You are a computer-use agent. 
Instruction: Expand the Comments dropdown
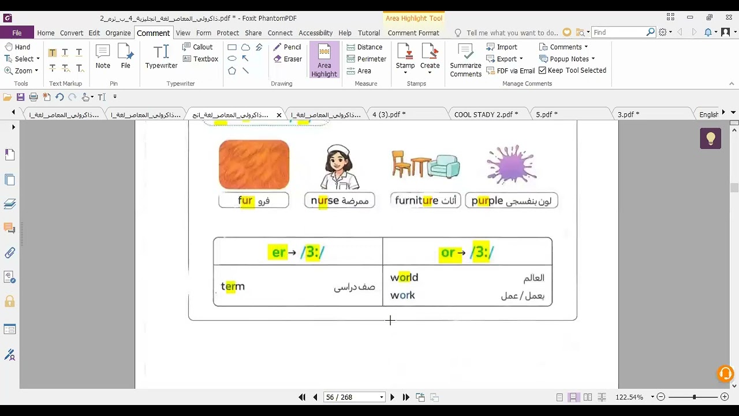tap(586, 47)
